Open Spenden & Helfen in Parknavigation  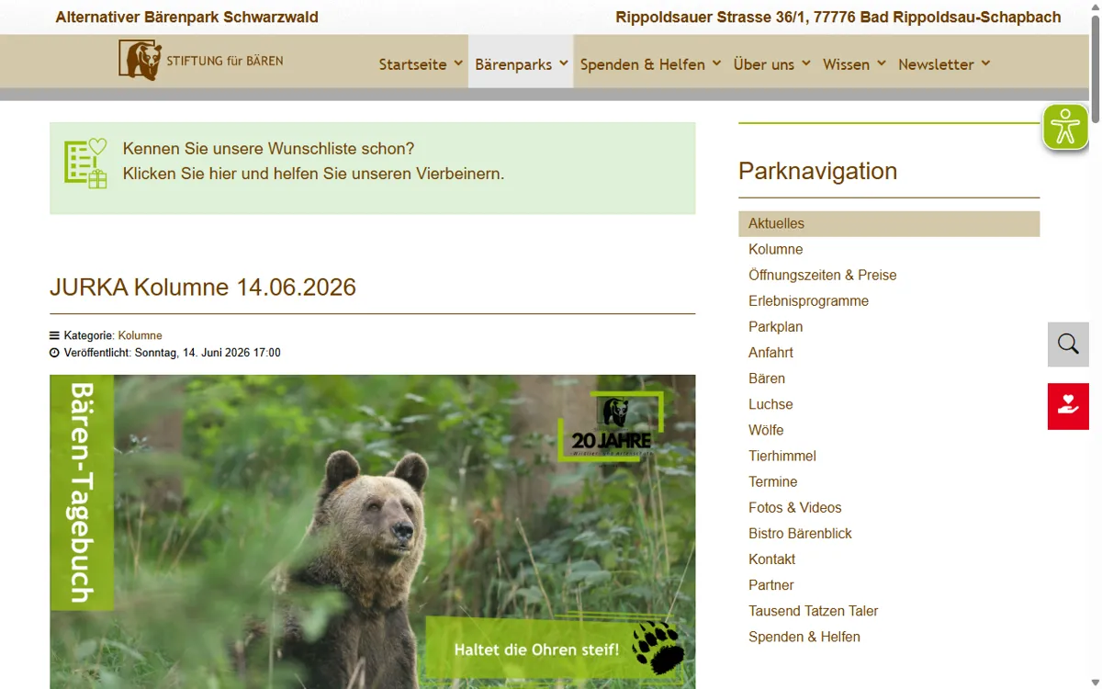(x=804, y=635)
